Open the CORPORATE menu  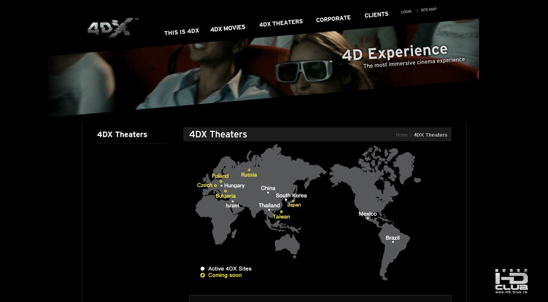point(333,18)
